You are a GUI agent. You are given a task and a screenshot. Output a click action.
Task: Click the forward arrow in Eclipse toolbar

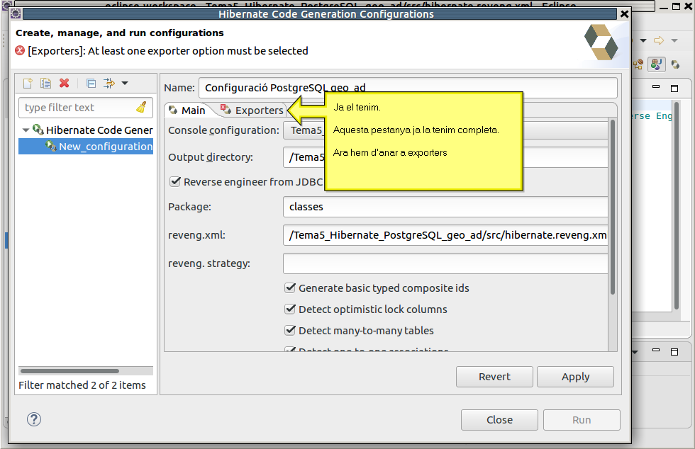coord(659,40)
